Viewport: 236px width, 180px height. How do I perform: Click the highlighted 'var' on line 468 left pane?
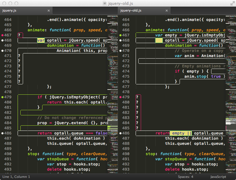click(x=41, y=40)
